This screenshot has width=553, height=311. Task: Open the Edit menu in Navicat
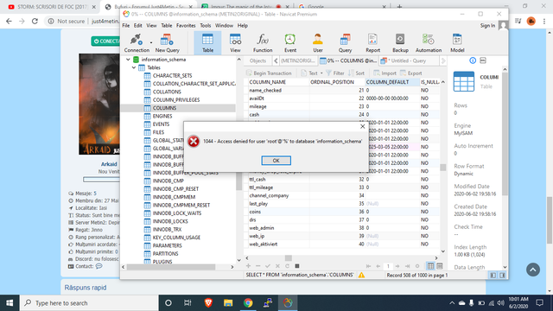[138, 25]
